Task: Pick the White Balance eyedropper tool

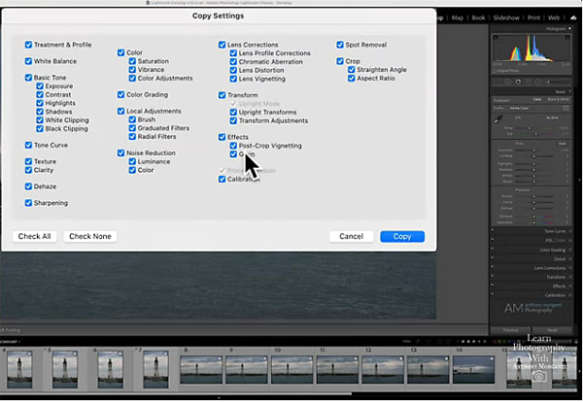Action: (x=498, y=118)
